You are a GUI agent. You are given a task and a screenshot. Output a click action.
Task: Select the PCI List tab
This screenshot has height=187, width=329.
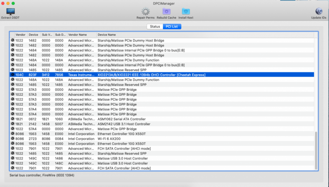tap(172, 26)
